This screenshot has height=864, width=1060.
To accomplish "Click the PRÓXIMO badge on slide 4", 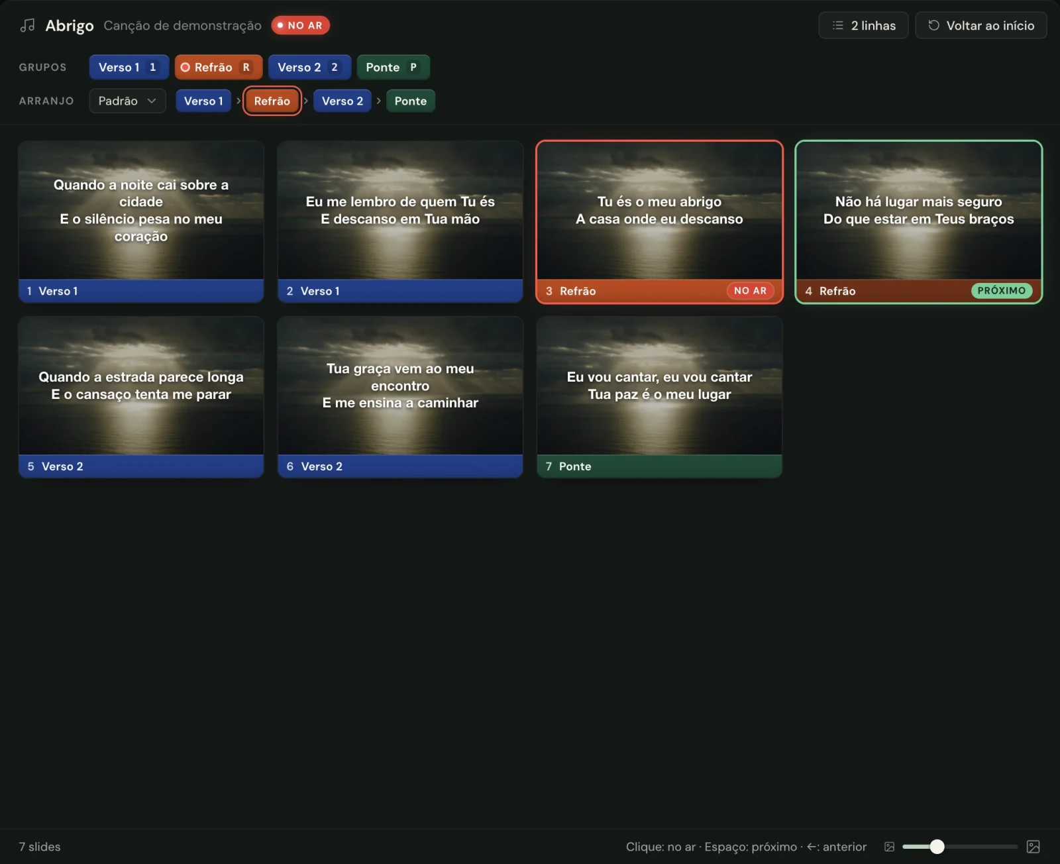I will point(1001,291).
